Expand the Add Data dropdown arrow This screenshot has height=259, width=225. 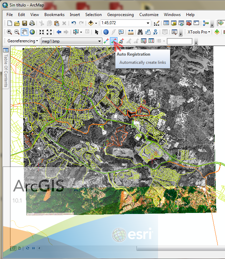pos(96,24)
